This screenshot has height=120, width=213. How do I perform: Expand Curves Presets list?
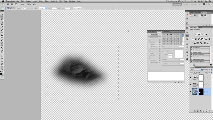(192, 50)
